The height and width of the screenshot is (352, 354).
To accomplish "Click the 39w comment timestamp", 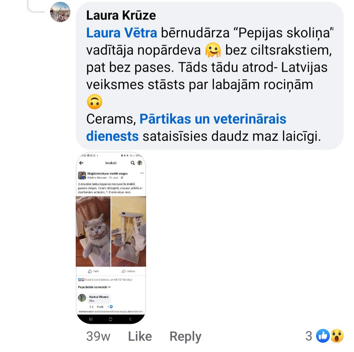I will (98, 336).
